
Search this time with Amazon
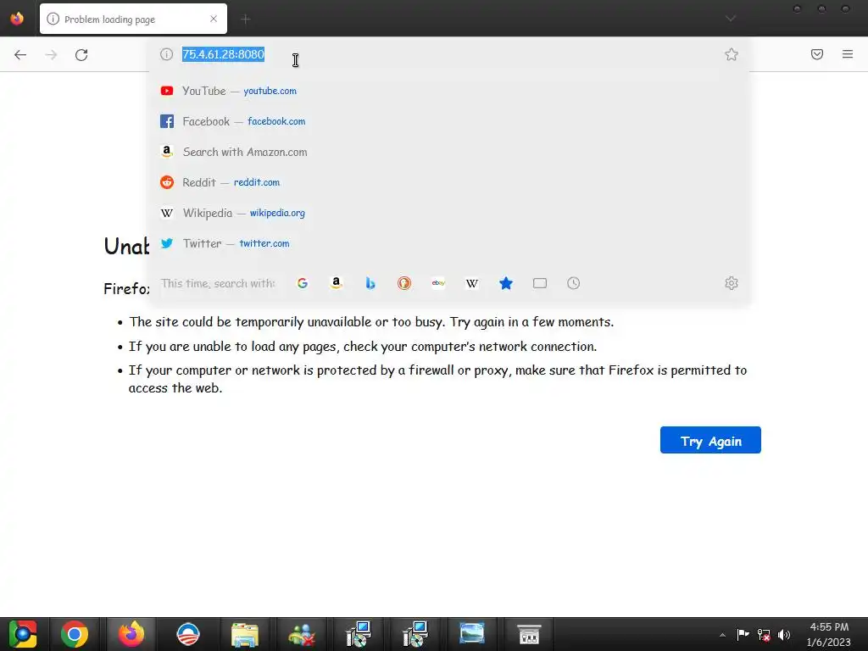pyautogui.click(x=336, y=283)
